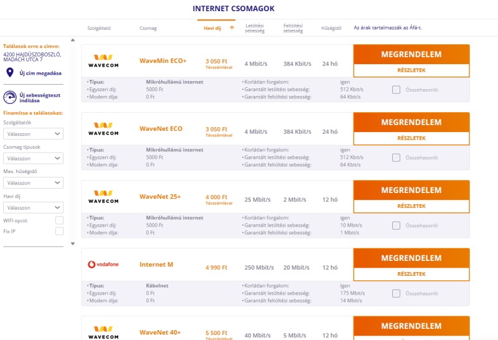Click the Vodafone logo
The image size is (498, 340).
[103, 265]
